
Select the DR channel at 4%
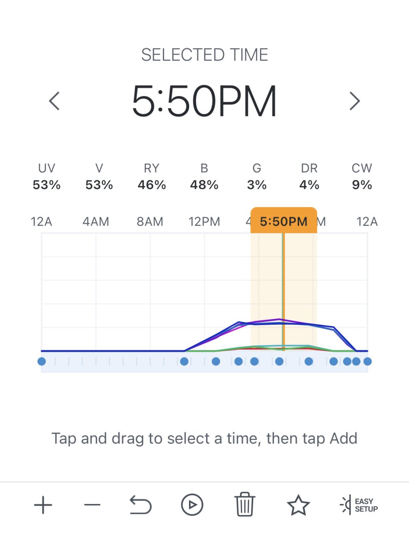[309, 177]
